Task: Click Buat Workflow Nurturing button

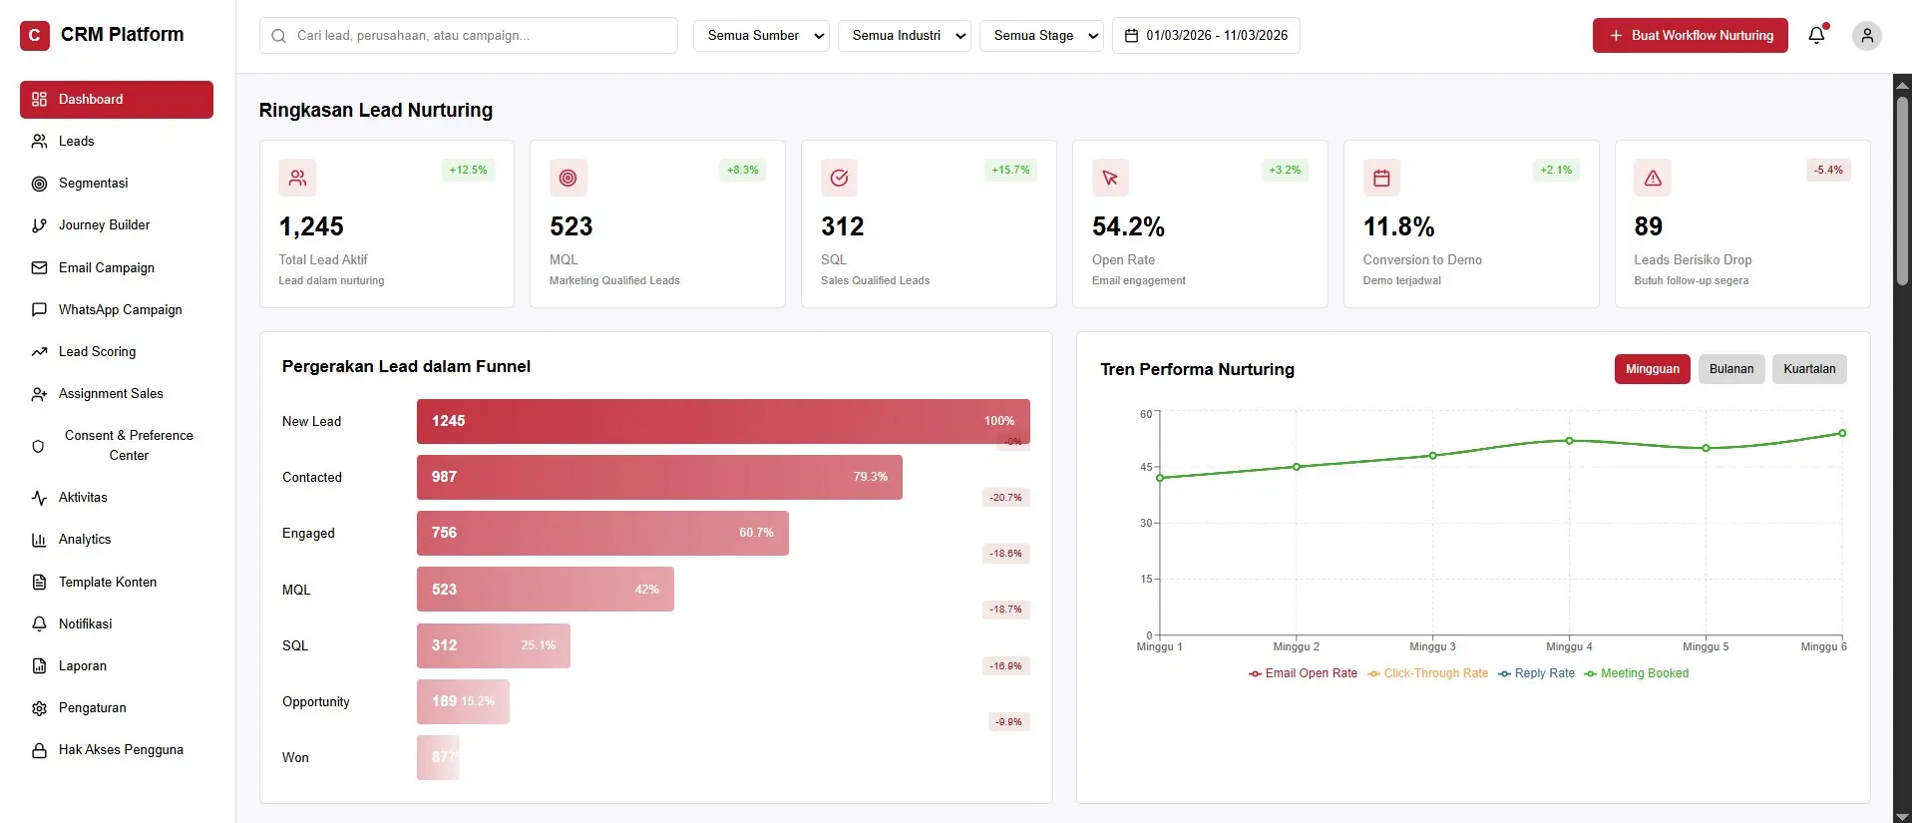Action: (x=1690, y=36)
